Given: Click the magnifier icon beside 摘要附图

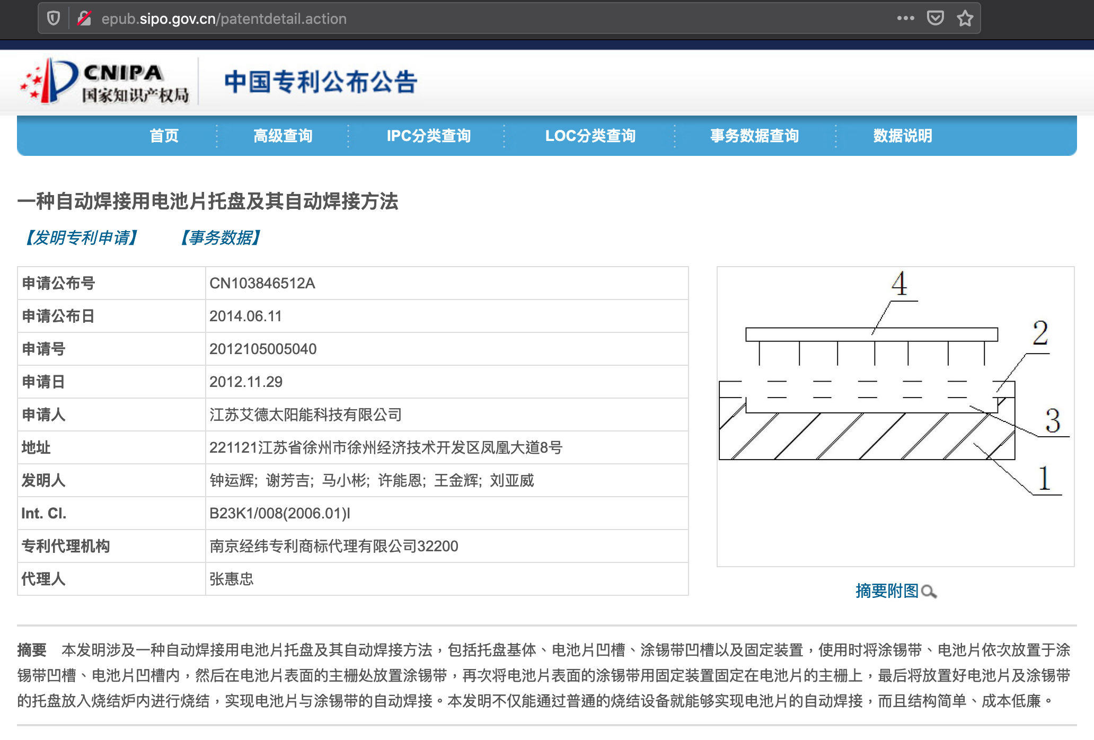Looking at the screenshot, I should (x=929, y=591).
